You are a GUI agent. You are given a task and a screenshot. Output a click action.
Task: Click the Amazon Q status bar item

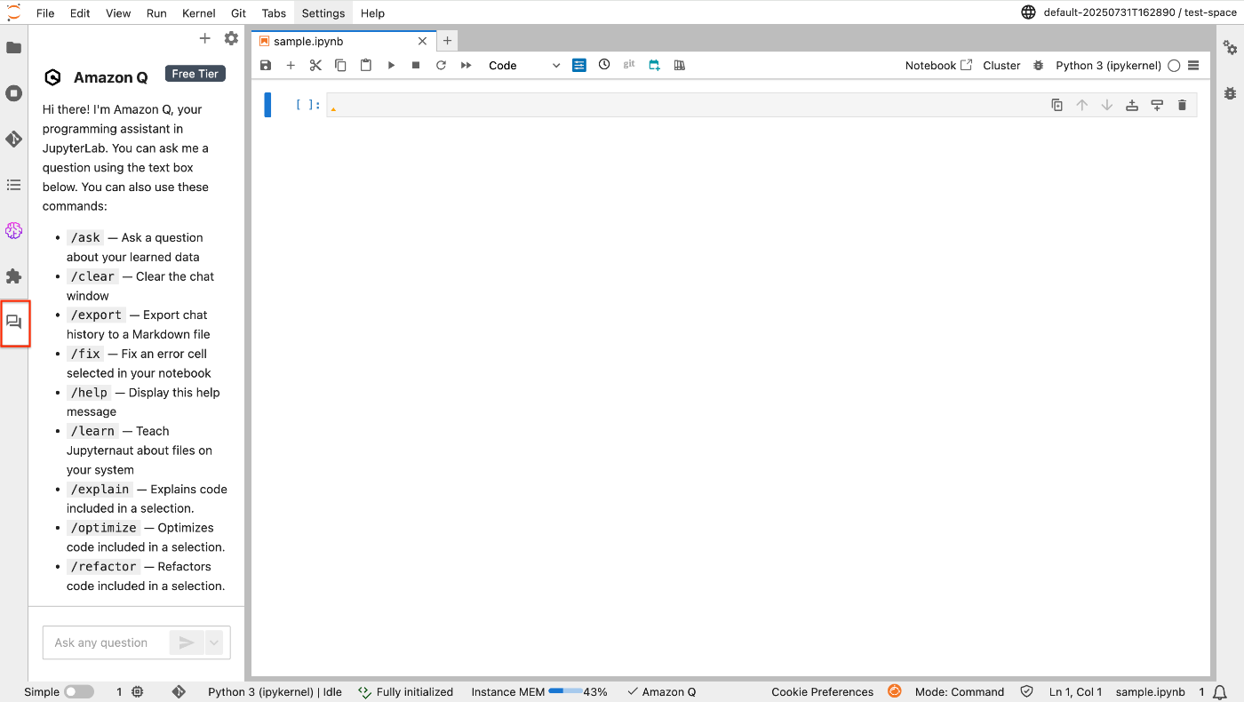(x=661, y=692)
